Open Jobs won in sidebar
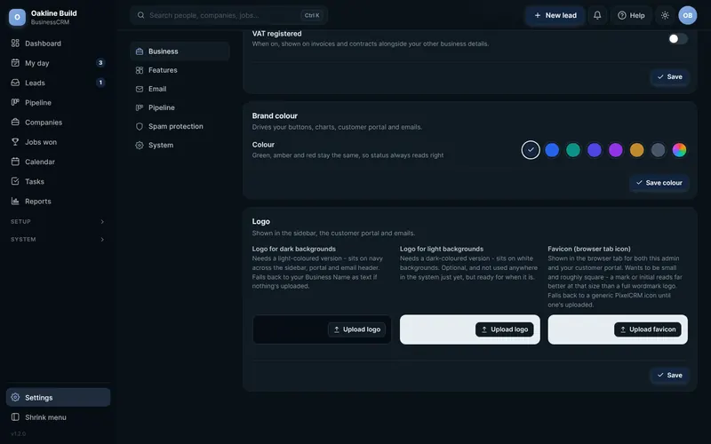Image resolution: width=711 pixels, height=444 pixels. 58,142
